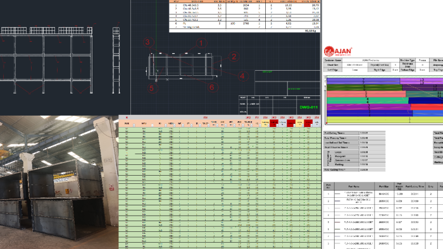Select the pink part 5 strip in nest layout
443x249 pixels.
[366, 94]
